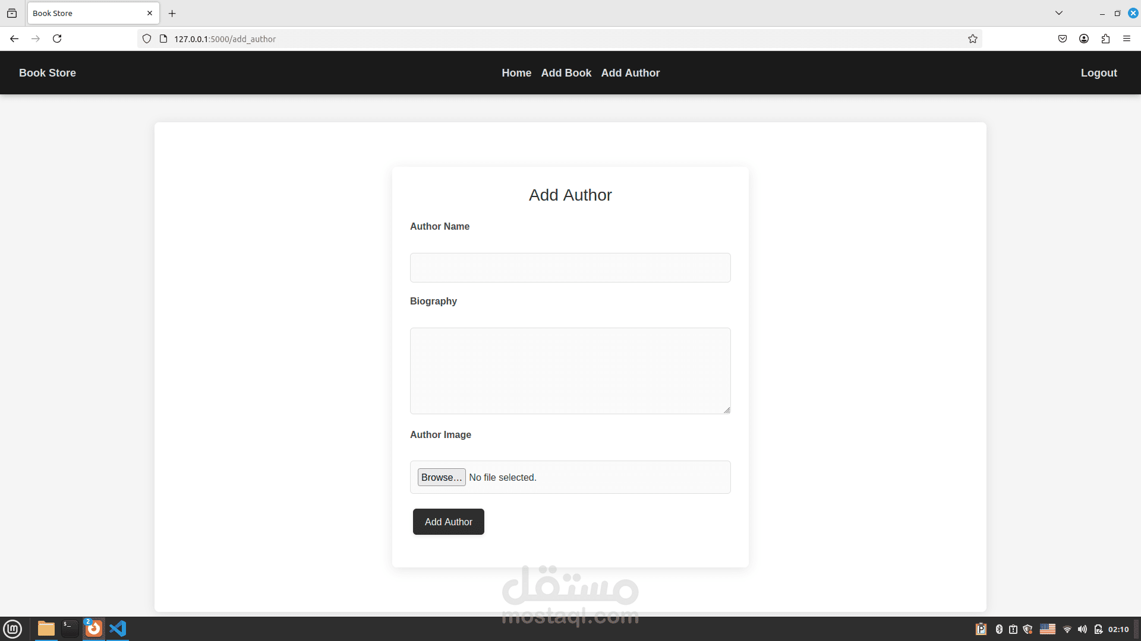Viewport: 1141px width, 641px height.
Task: Open Files manager in taskbar
Action: pos(46,629)
